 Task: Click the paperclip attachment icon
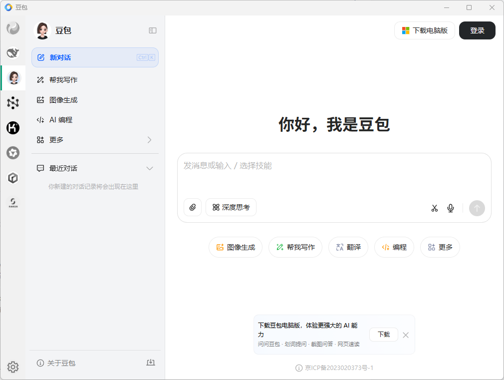[x=193, y=207]
